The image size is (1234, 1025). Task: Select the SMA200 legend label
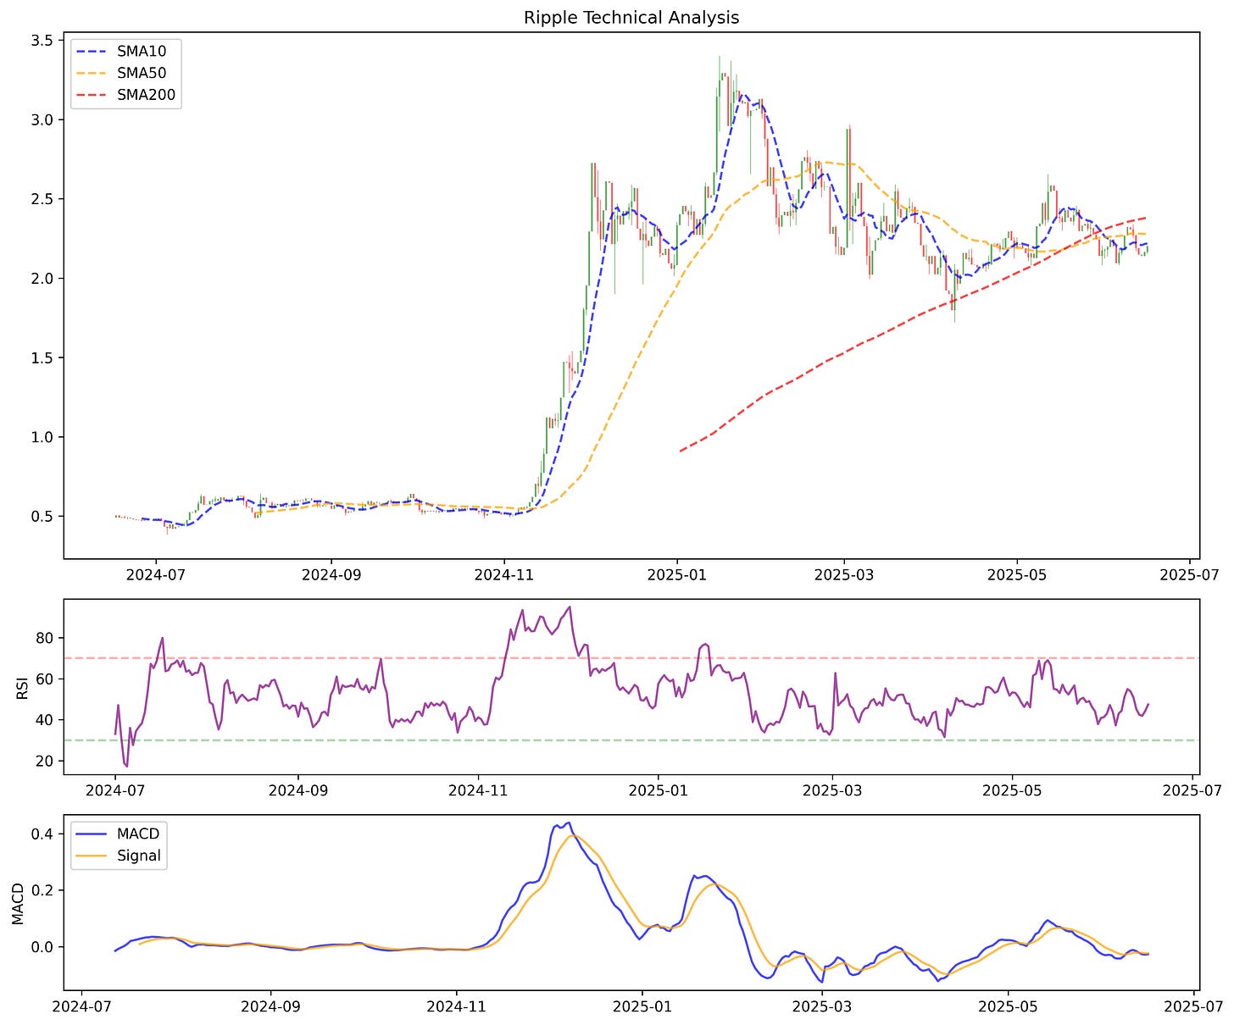146,95
